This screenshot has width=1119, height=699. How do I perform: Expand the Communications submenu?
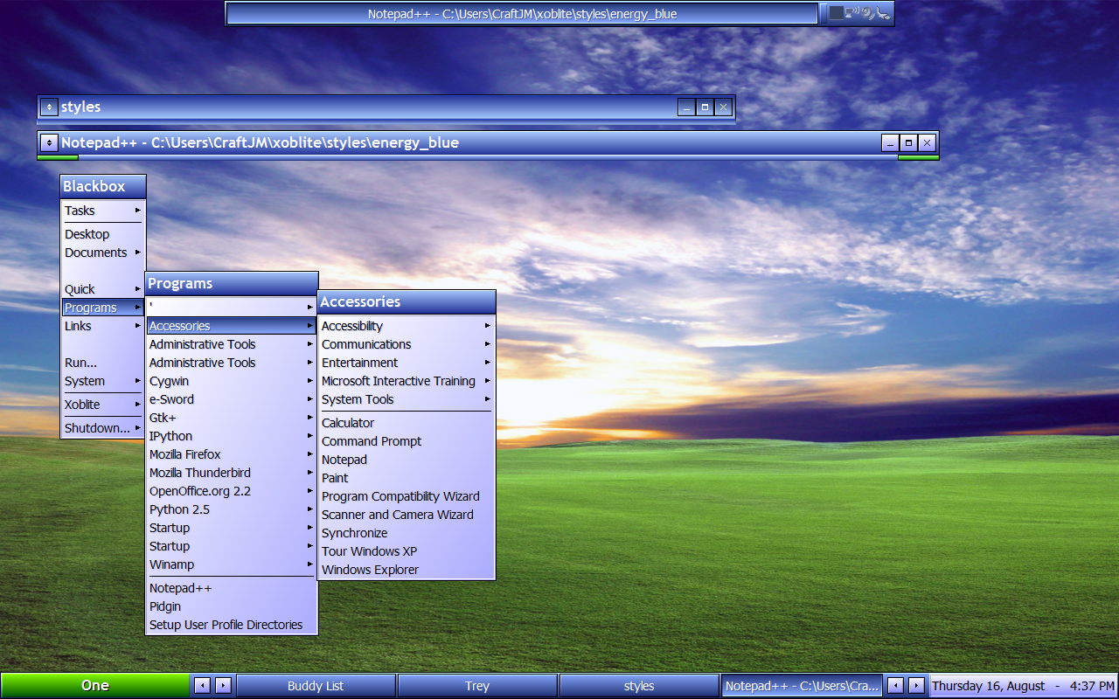(407, 344)
